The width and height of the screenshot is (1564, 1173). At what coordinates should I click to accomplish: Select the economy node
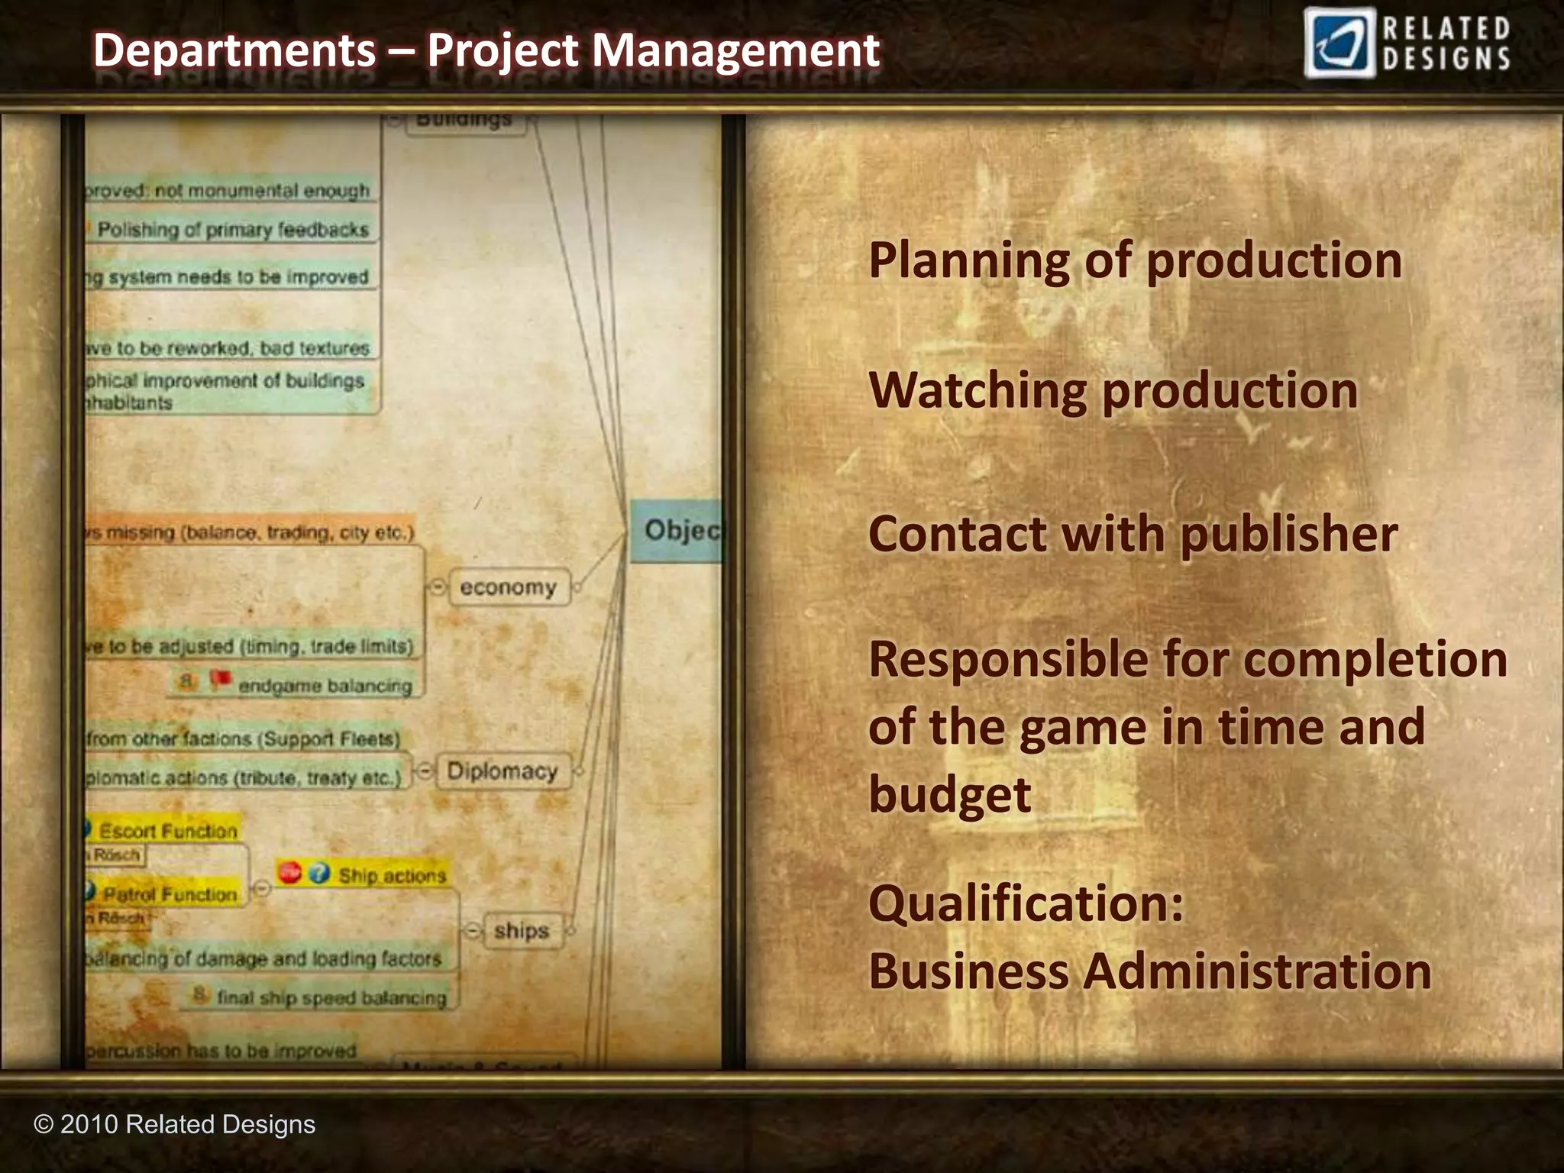point(509,587)
